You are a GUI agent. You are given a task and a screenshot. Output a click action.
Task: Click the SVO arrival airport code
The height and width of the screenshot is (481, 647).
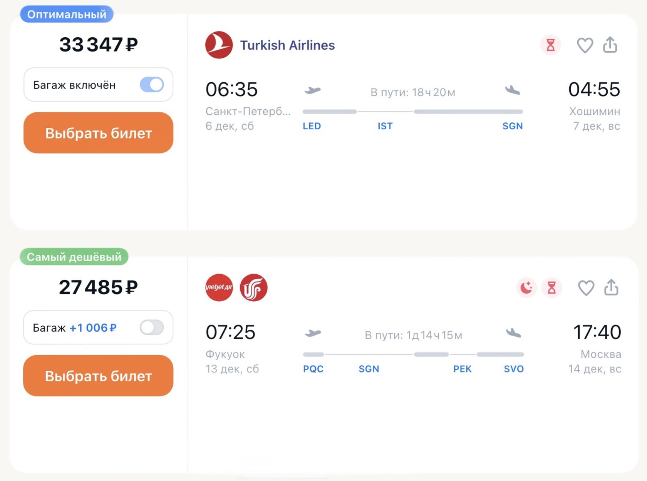click(x=514, y=369)
